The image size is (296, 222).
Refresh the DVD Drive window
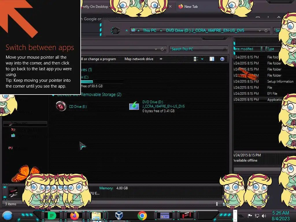click(x=266, y=30)
